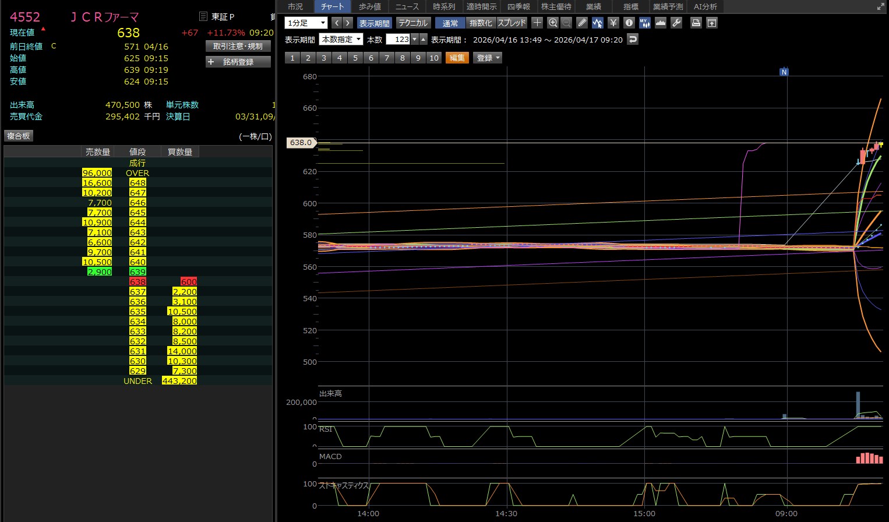Open the 本数指定 display period dropdown

coord(341,39)
